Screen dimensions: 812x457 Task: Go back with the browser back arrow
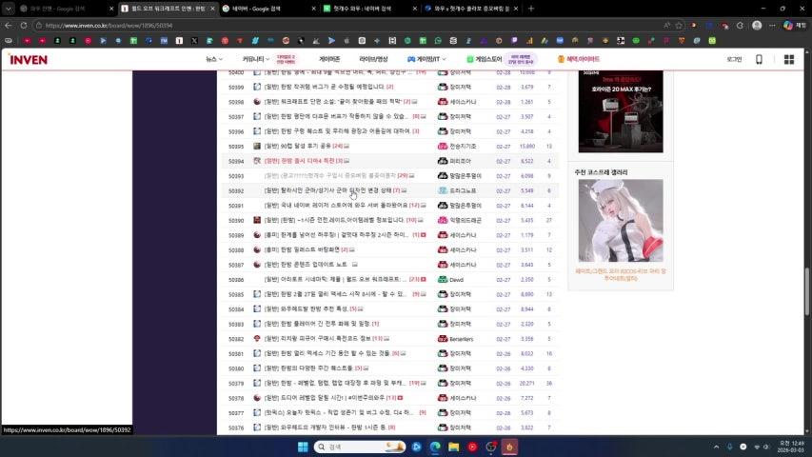[x=9, y=26]
